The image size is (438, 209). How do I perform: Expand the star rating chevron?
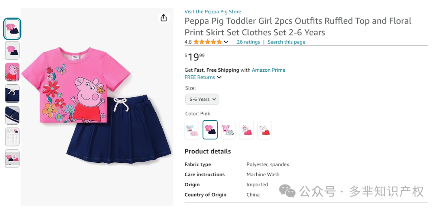pyautogui.click(x=226, y=42)
